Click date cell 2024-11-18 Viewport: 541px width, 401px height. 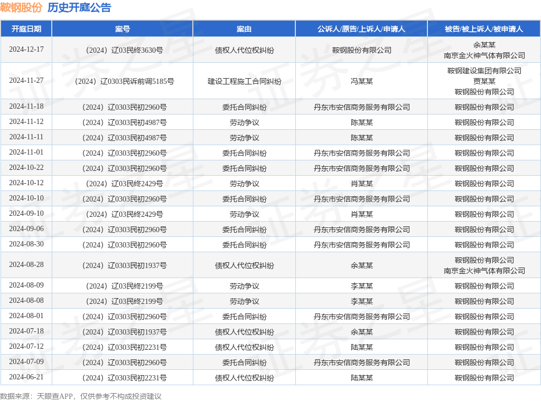(26, 106)
